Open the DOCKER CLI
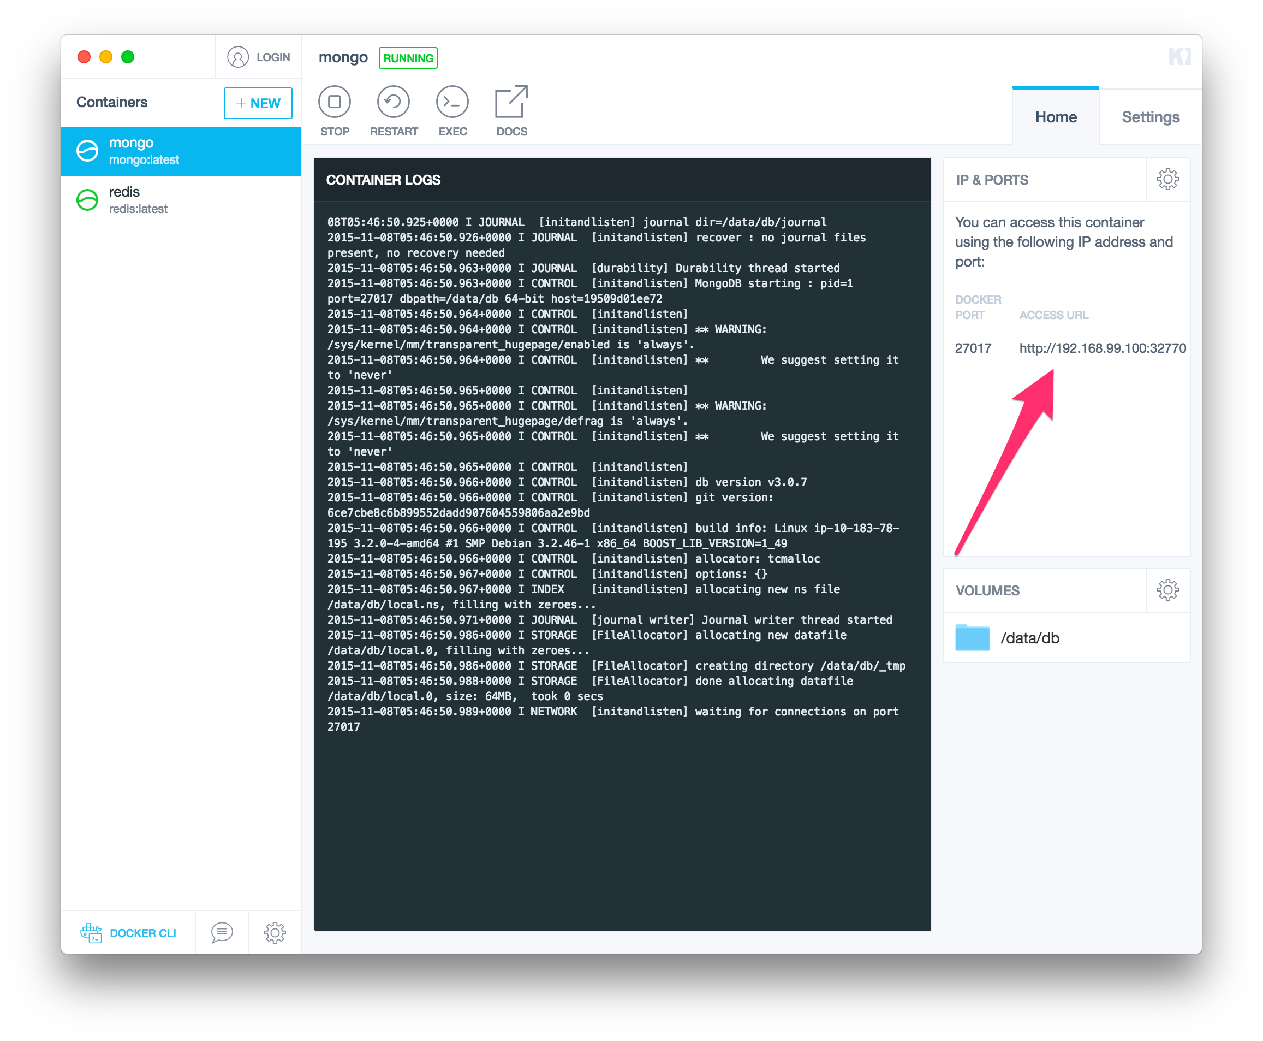Viewport: 1263px width, 1041px height. [128, 932]
